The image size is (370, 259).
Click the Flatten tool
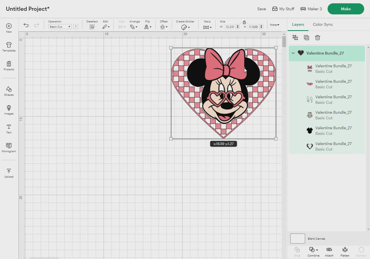pyautogui.click(x=345, y=252)
